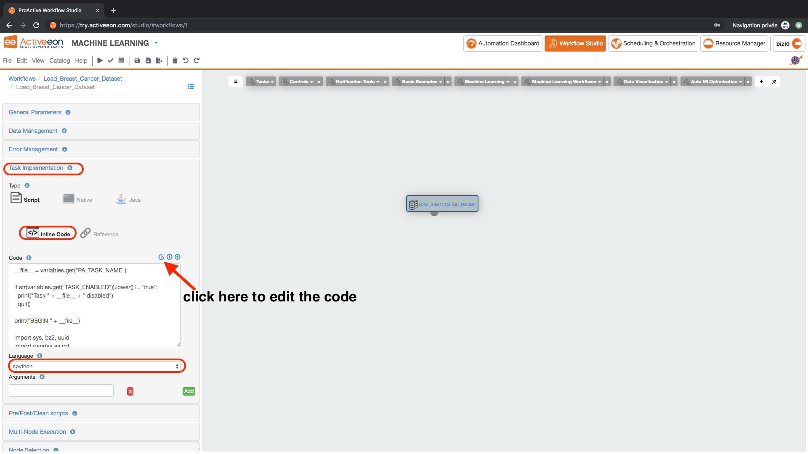Click the redo arrow toolbar icon

pos(197,61)
